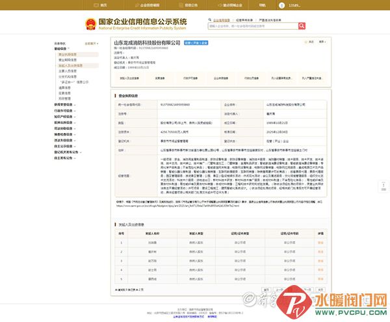Select the 企业信用信息 search tab
This screenshot has width=390, height=322.
221,20
